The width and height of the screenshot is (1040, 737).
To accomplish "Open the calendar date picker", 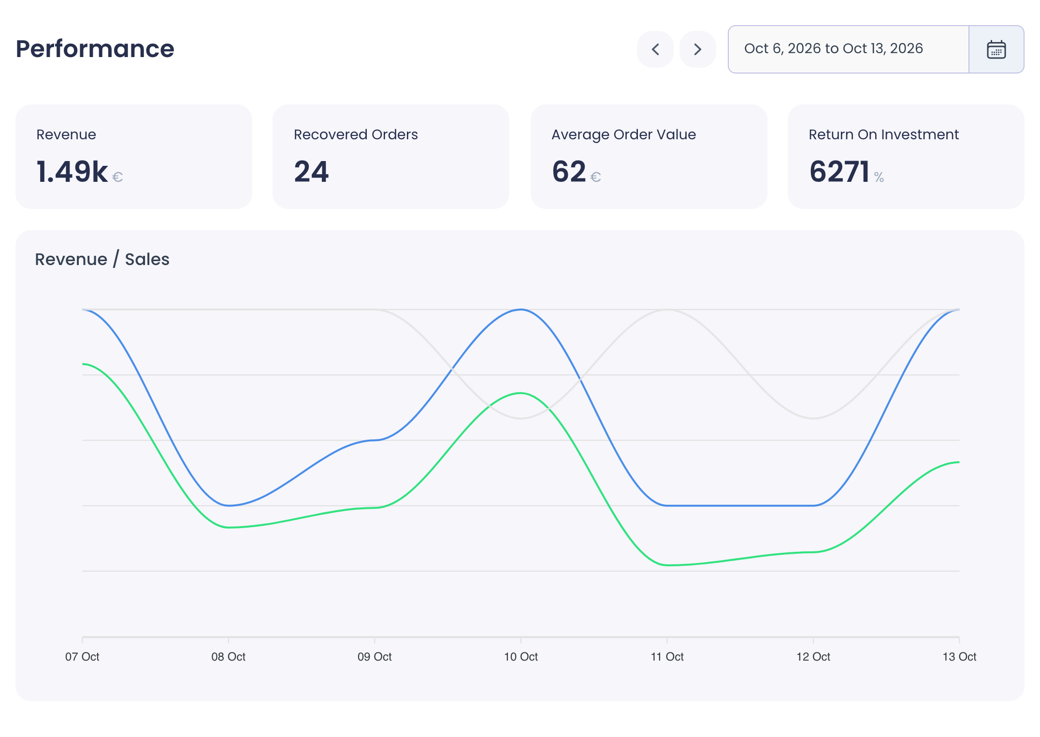I will pos(996,49).
